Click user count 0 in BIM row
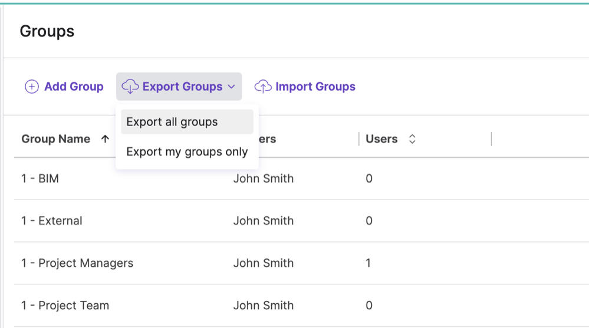589x328 pixels. pos(369,178)
